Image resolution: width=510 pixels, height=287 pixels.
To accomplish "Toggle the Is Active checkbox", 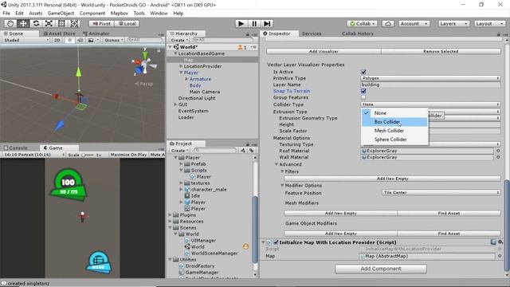I will (x=363, y=72).
